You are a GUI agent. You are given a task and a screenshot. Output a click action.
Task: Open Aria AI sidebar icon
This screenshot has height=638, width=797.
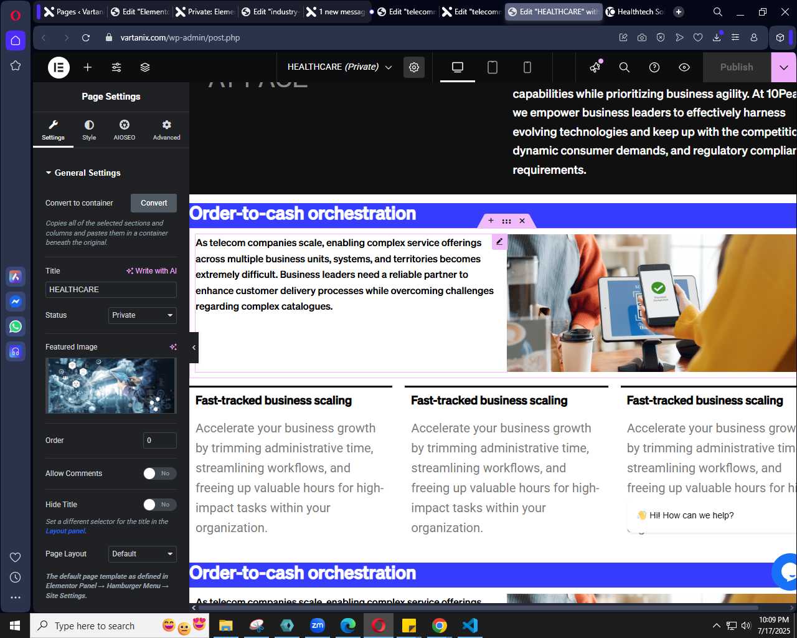click(16, 277)
